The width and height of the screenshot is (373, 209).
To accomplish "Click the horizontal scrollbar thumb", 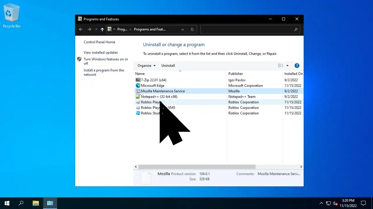I will pos(197,167).
